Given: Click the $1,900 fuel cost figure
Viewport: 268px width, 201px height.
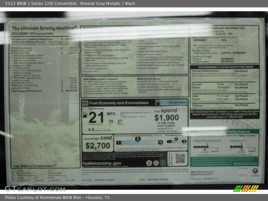Looking at the screenshot, I should pos(166,118).
